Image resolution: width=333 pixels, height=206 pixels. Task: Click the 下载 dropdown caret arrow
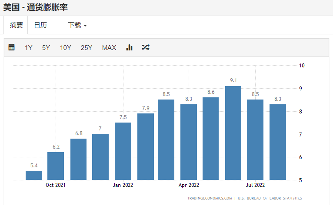tap(85, 26)
